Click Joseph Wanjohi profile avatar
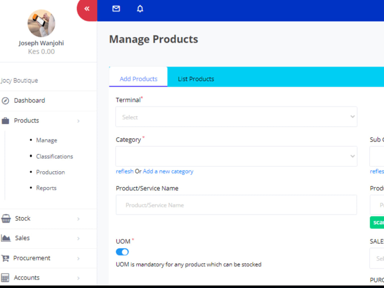The width and height of the screenshot is (384, 288). pyautogui.click(x=41, y=23)
